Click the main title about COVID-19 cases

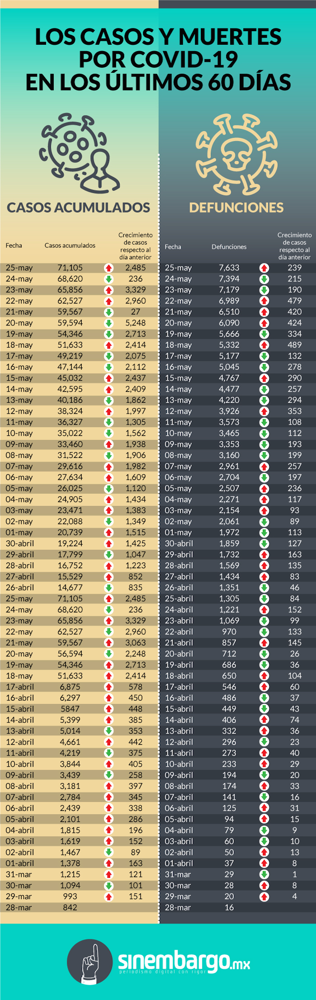(x=158, y=60)
